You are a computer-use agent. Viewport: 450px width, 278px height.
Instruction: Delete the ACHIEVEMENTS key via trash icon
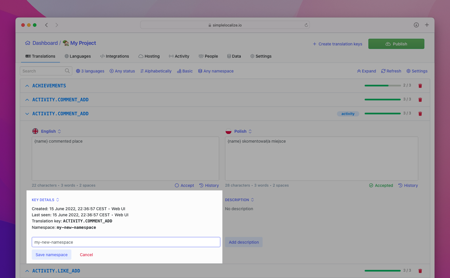click(x=420, y=86)
